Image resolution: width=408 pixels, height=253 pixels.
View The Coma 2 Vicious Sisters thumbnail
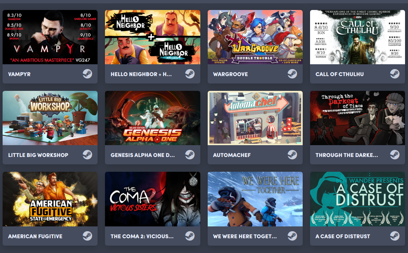coord(153,199)
